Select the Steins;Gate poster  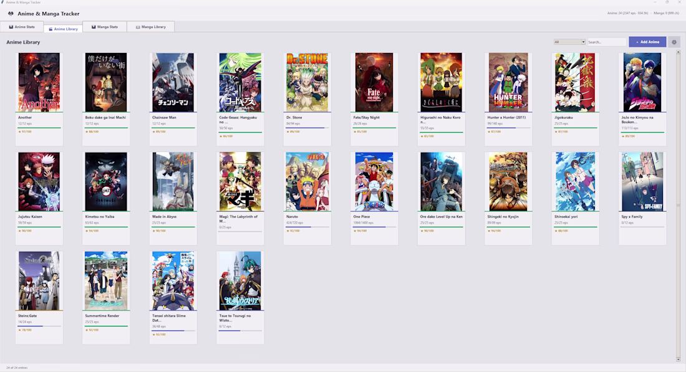click(39, 280)
